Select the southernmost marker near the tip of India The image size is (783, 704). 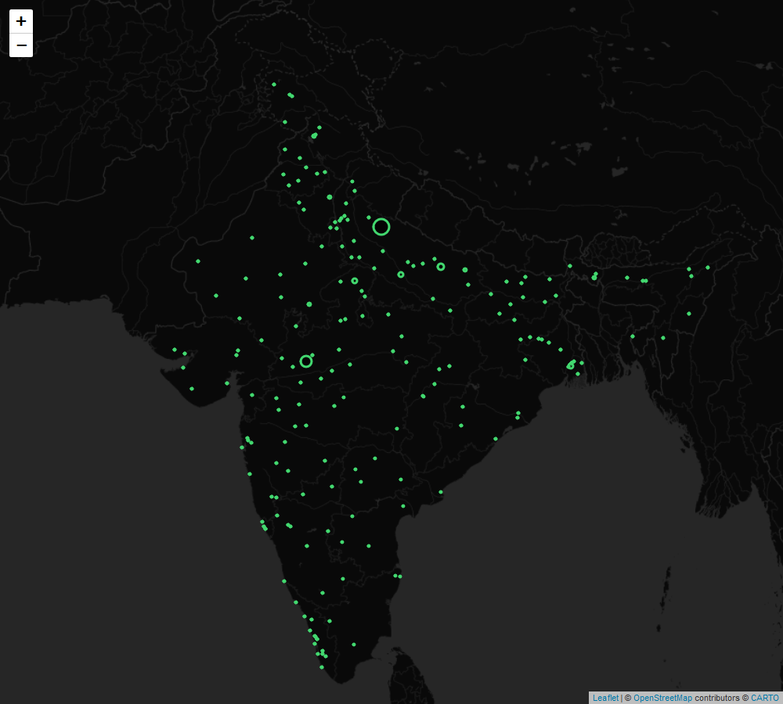(323, 669)
